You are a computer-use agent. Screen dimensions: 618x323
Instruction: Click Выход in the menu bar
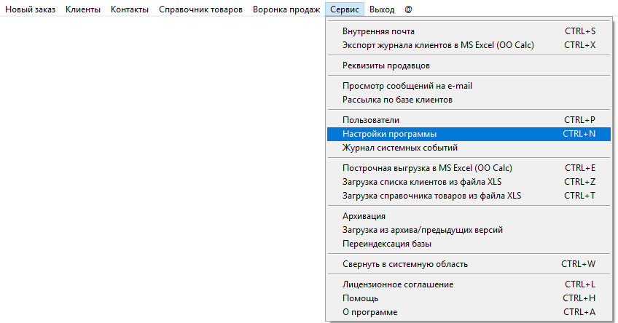382,9
